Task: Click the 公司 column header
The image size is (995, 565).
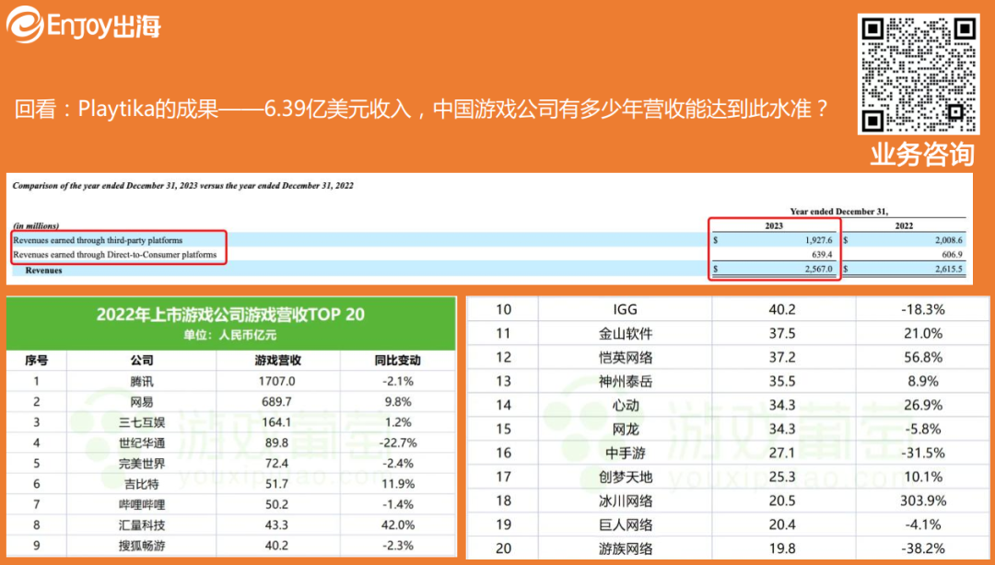Action: (142, 361)
